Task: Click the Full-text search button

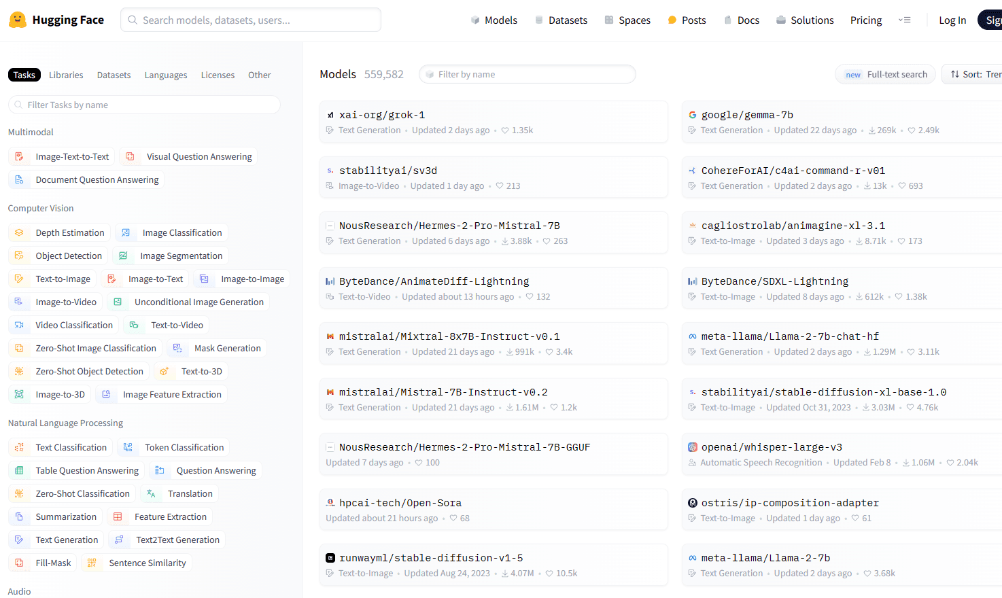Action: click(x=885, y=74)
